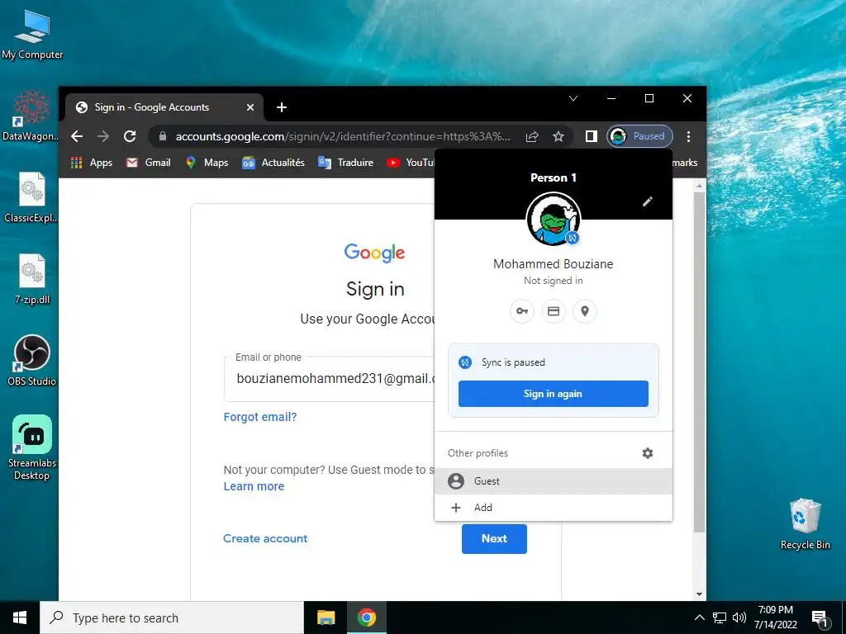
Task: Share this page via the share icon
Action: 532,136
